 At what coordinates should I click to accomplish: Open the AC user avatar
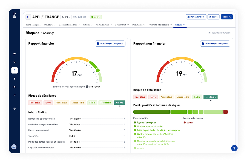coord(14,147)
